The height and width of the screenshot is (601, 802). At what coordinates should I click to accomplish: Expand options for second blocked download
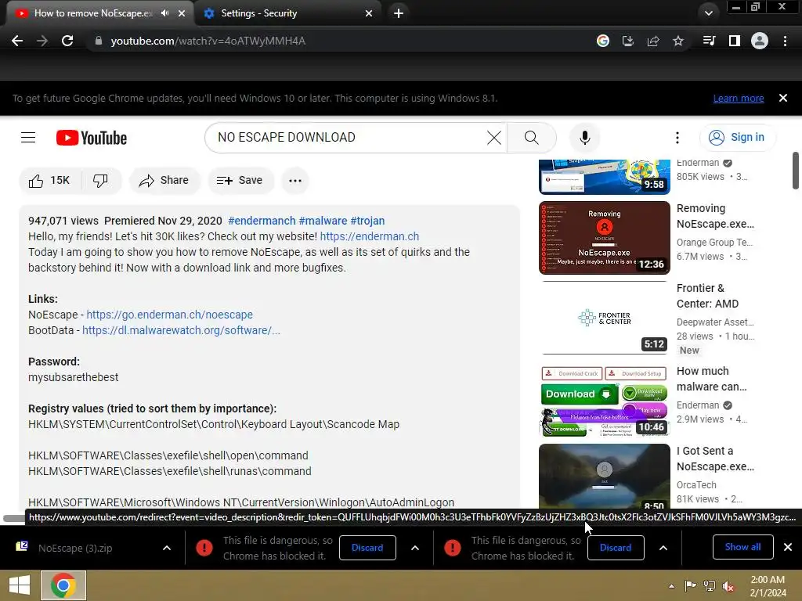tap(663, 548)
